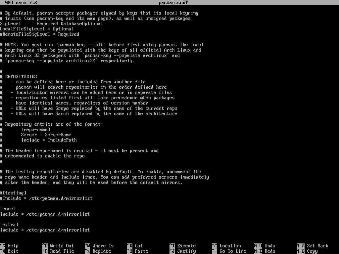Choose the ^\ Replace shortcut
The image size is (339, 254).
pyautogui.click(x=98, y=251)
